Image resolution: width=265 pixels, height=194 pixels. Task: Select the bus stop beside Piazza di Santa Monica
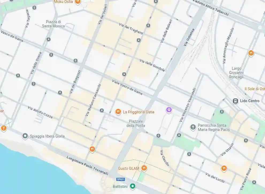pyautogui.click(x=48, y=39)
